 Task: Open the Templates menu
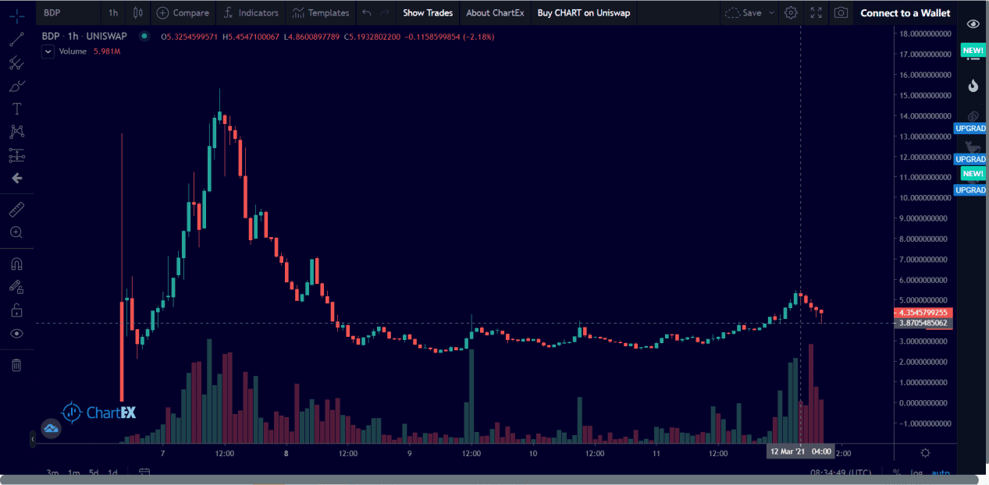click(320, 12)
